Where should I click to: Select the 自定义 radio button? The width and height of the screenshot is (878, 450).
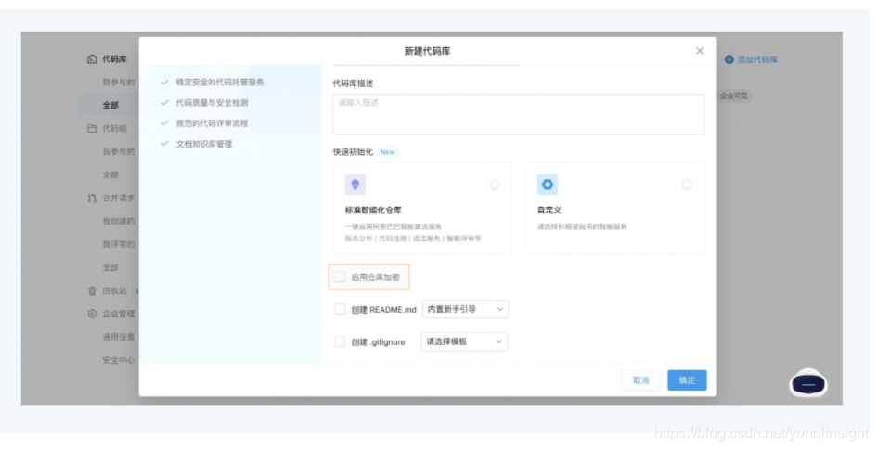[686, 185]
